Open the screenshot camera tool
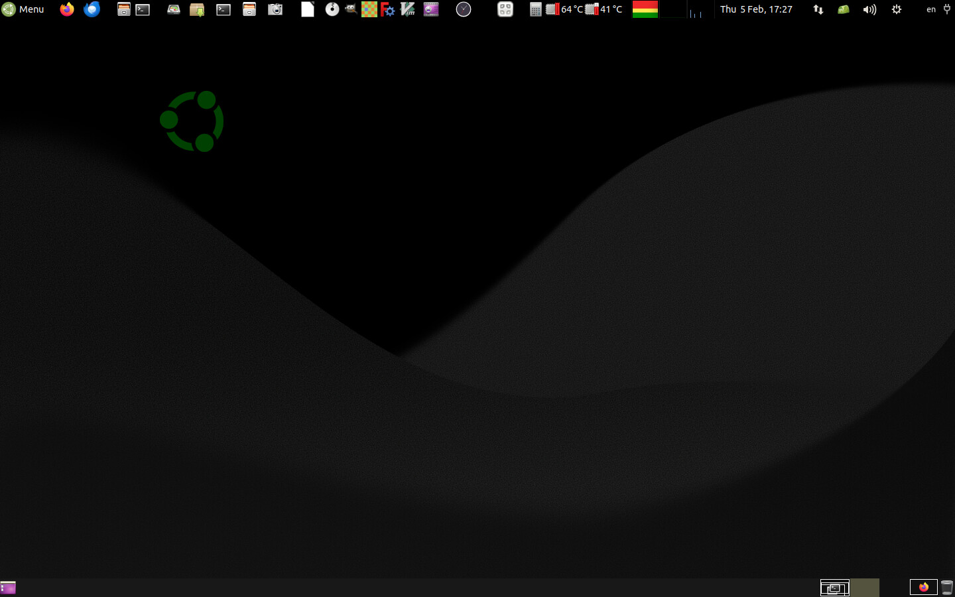The height and width of the screenshot is (597, 955). (275, 9)
